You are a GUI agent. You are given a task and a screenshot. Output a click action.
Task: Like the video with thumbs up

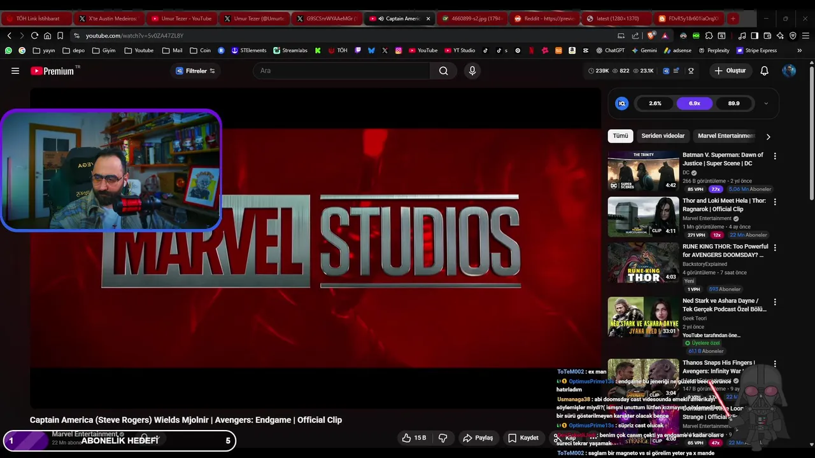(x=414, y=438)
